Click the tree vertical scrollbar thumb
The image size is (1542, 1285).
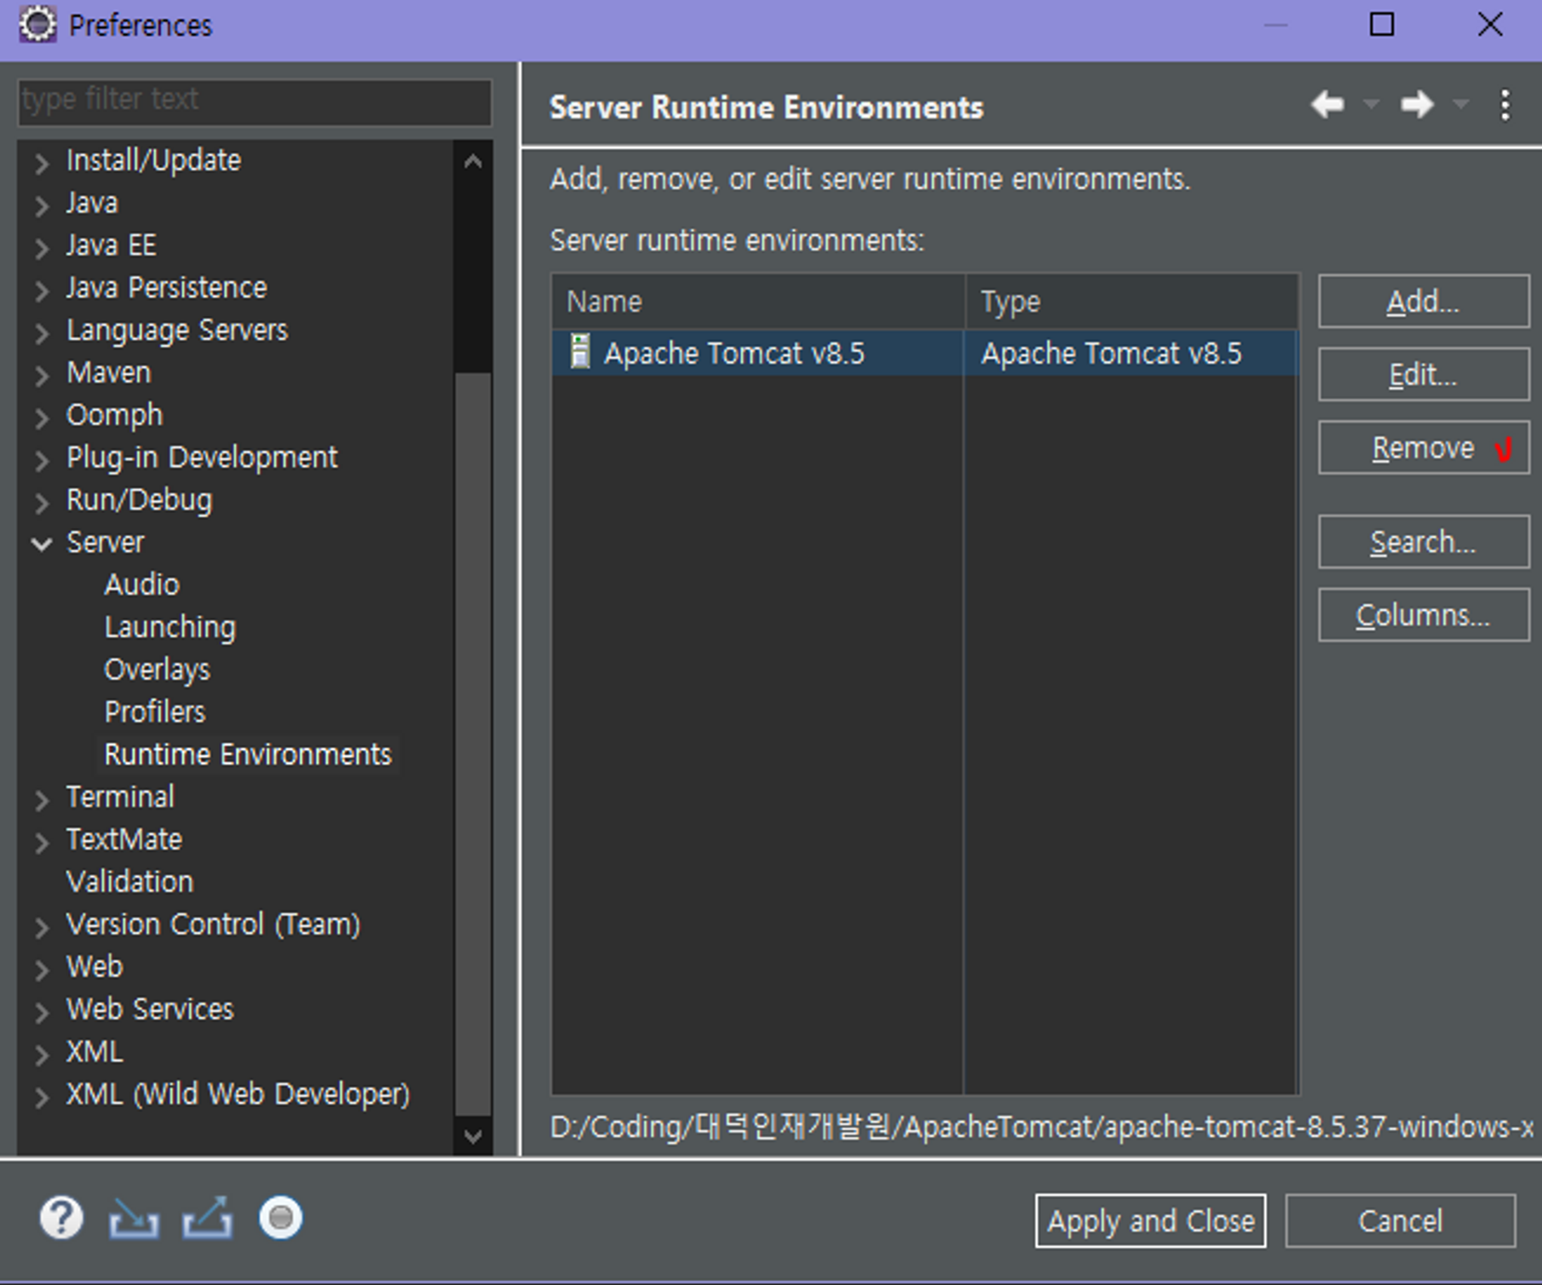(473, 743)
